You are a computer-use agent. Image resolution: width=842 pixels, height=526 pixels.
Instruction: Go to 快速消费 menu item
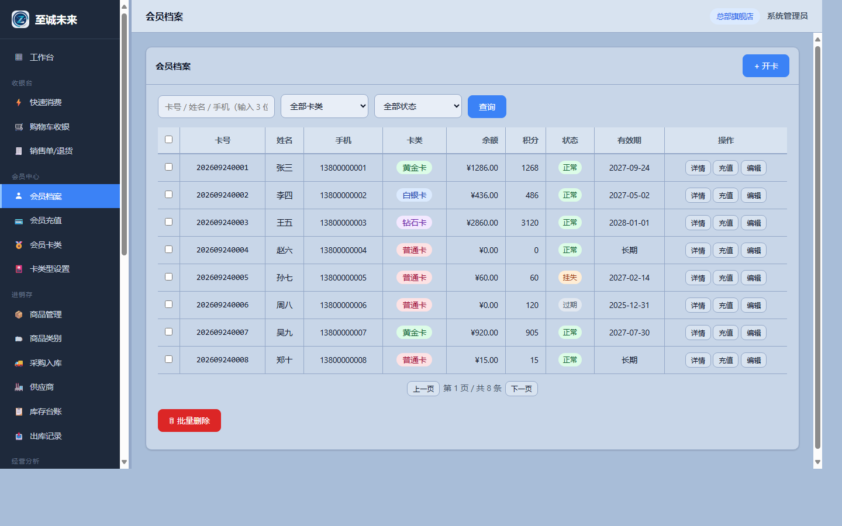point(60,102)
